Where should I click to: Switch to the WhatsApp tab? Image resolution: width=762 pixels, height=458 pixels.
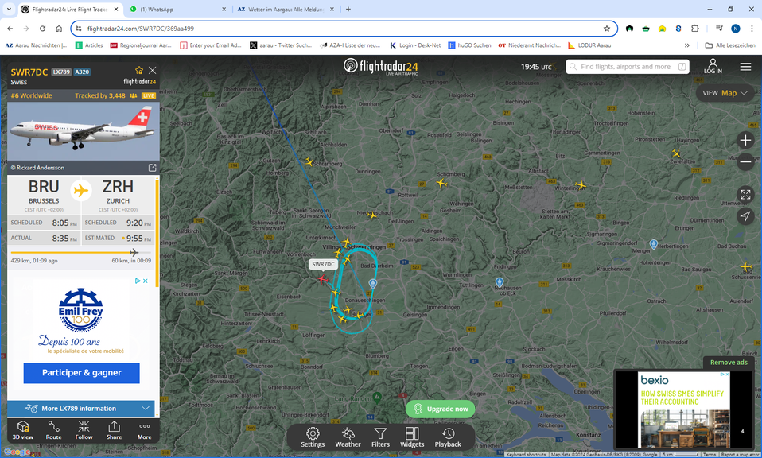coord(177,10)
